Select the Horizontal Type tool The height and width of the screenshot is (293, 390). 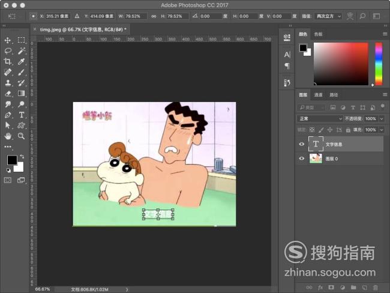(x=21, y=115)
